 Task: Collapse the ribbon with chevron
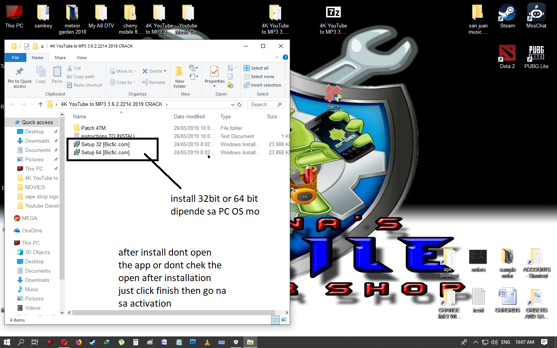pos(277,57)
